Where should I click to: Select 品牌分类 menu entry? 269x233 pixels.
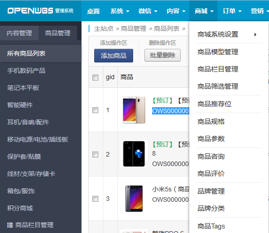pos(211,209)
